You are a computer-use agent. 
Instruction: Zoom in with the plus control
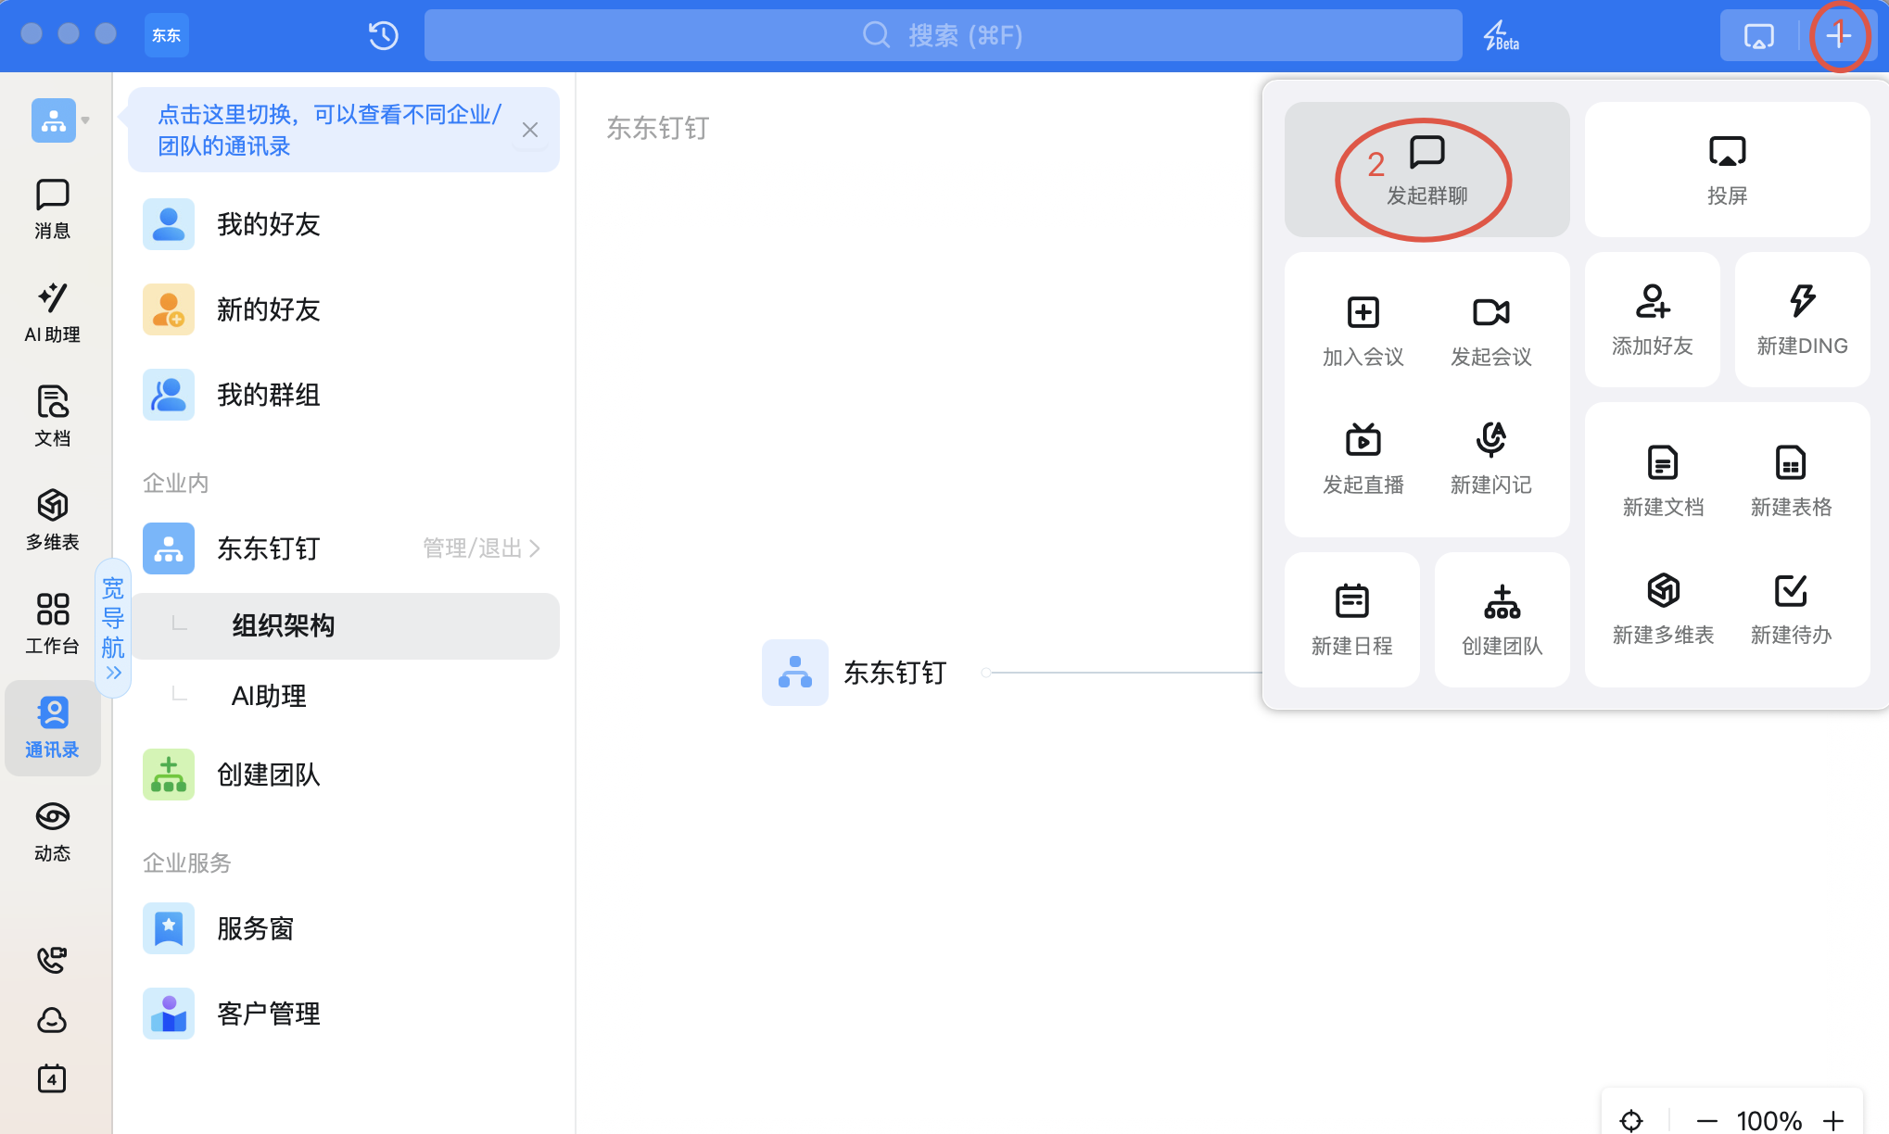[1833, 1121]
